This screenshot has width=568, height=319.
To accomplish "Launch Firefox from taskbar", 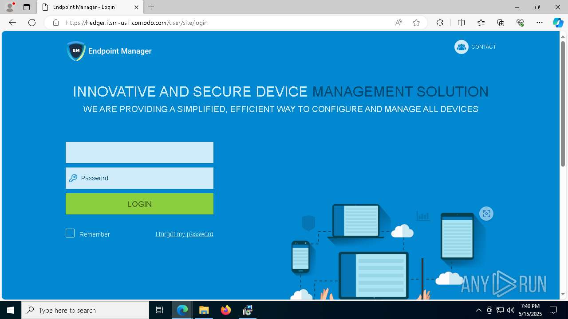I will [x=226, y=310].
